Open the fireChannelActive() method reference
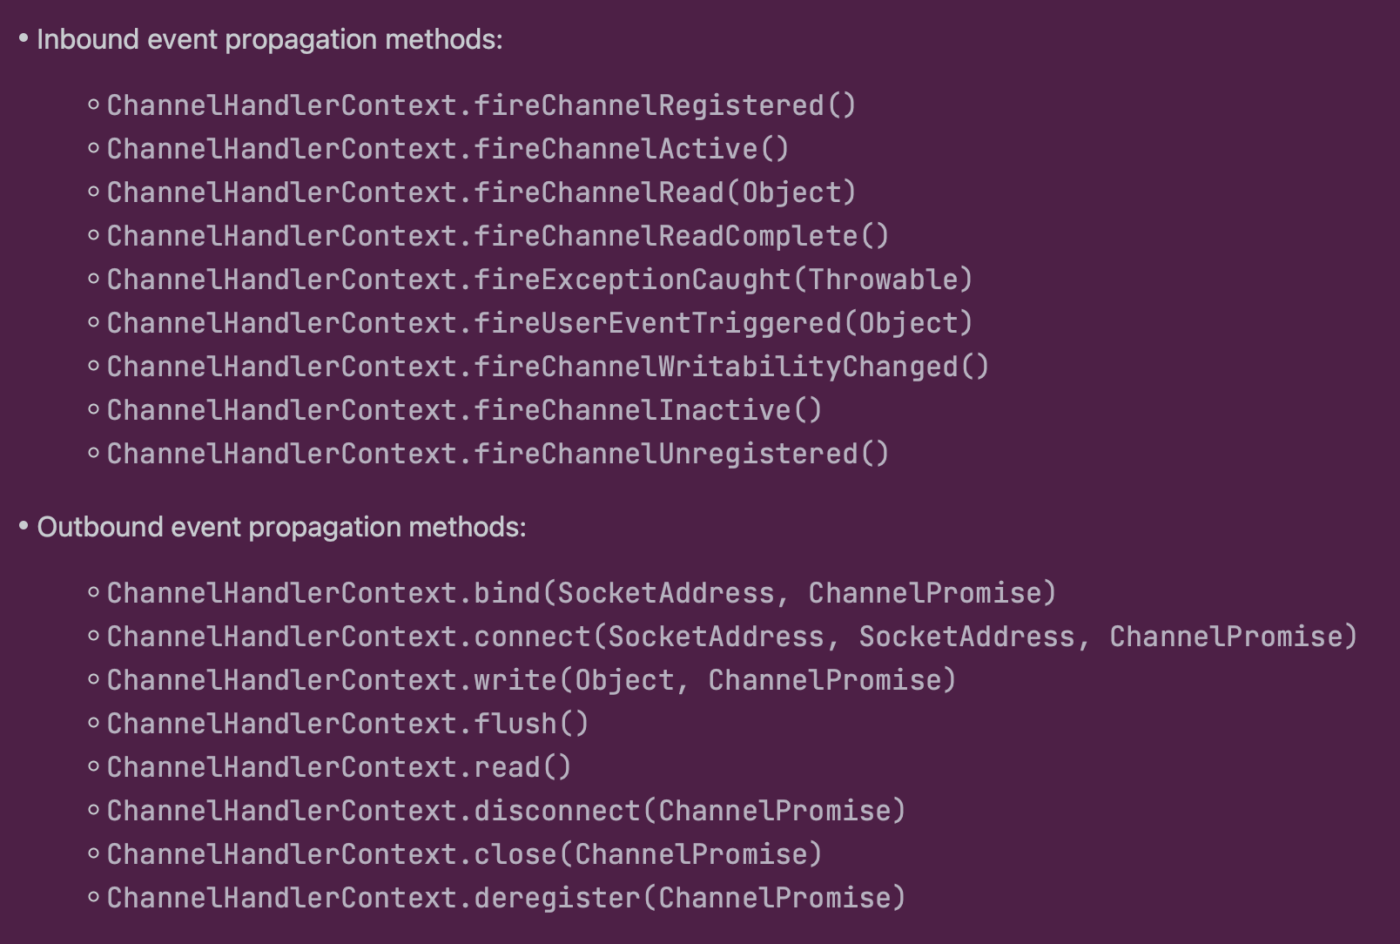1400x944 pixels. click(x=448, y=149)
